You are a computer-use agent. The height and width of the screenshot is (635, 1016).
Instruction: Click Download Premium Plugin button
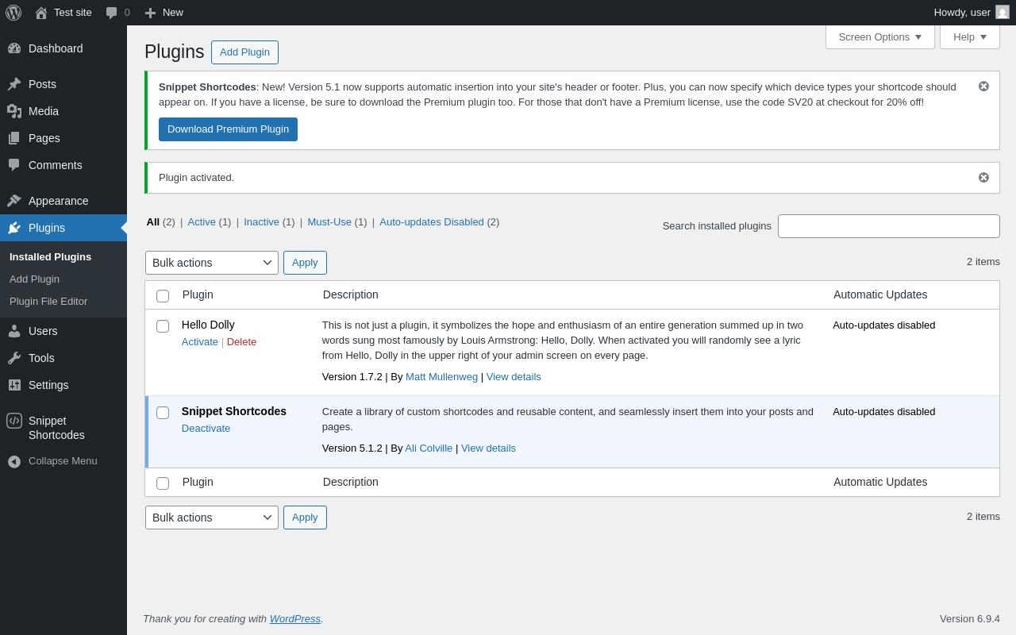(228, 129)
